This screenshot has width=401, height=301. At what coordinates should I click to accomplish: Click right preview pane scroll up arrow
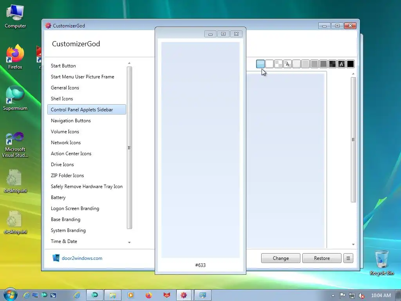(353, 74)
